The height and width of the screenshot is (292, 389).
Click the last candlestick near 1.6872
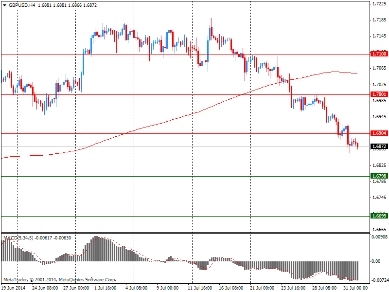(358, 146)
